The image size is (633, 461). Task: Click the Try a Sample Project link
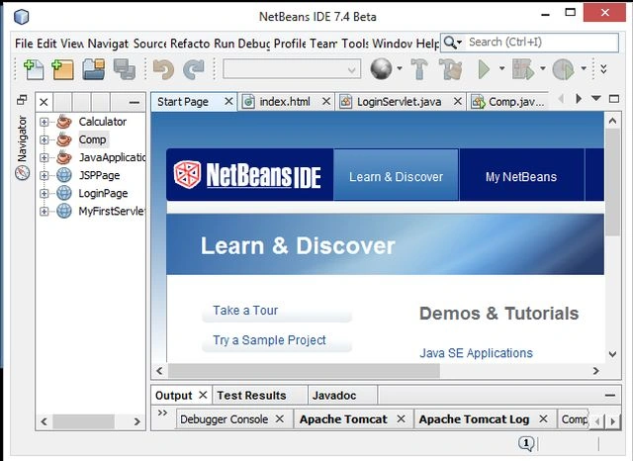269,340
